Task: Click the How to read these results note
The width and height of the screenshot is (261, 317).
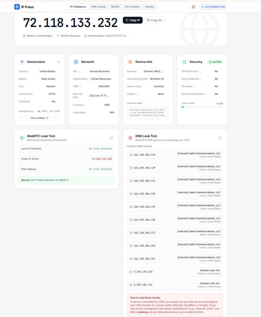Action: click(175, 305)
